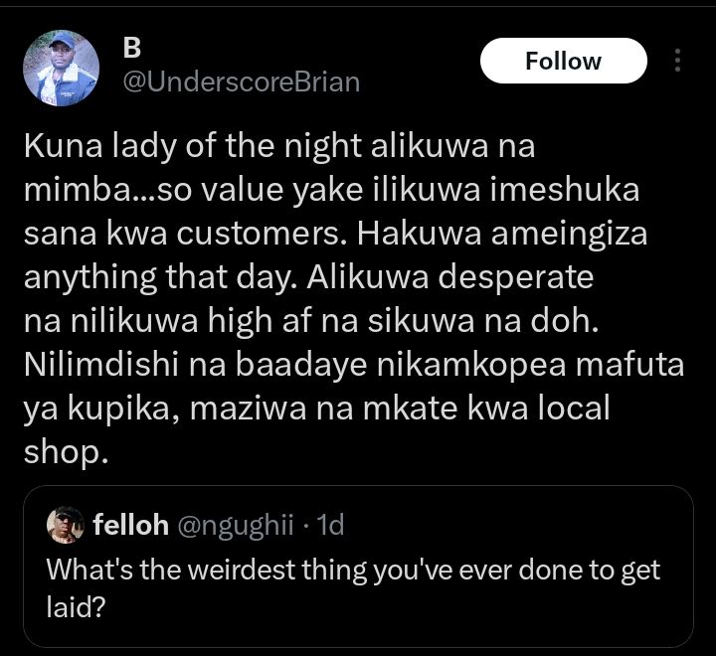This screenshot has width=716, height=656.
Task: Click felloh's small avatar in the quoted tweet
Action: (65, 525)
